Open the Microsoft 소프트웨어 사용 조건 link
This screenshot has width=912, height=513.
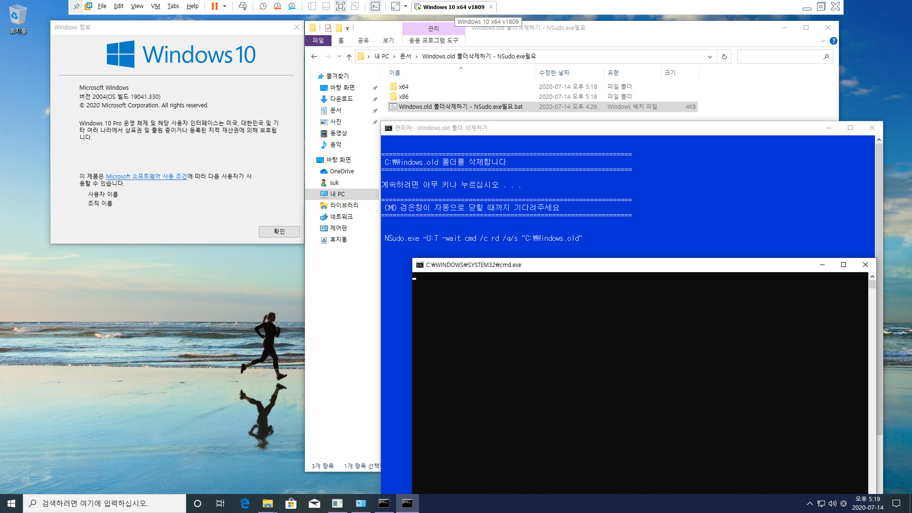(x=146, y=176)
